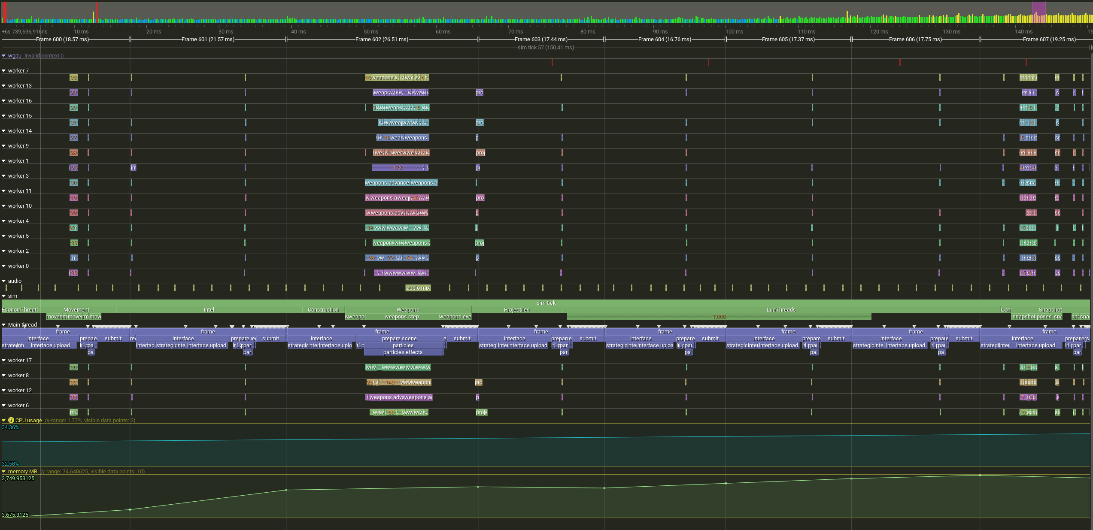The image size is (1093, 530).
Task: Click the sim tick 57 (150.41 ms) label
Action: point(546,48)
